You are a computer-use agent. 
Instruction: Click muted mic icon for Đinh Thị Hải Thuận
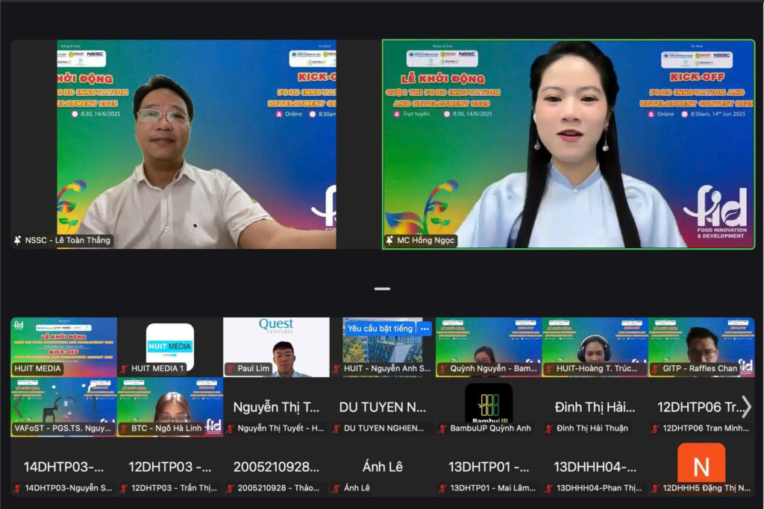[548, 429]
